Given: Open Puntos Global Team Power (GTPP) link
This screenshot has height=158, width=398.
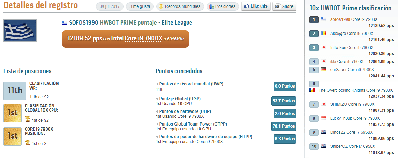Looking at the screenshot, I should click(x=193, y=124).
